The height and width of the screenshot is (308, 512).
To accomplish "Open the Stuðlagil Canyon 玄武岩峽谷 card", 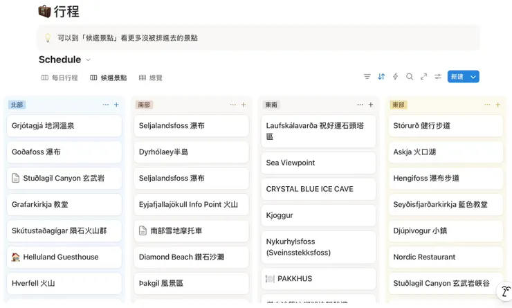I will pyautogui.click(x=446, y=283).
